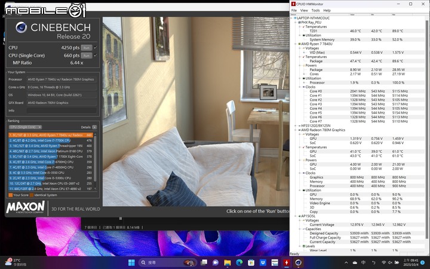Expand the HFS512GEJ9X125N drive node

296,126
